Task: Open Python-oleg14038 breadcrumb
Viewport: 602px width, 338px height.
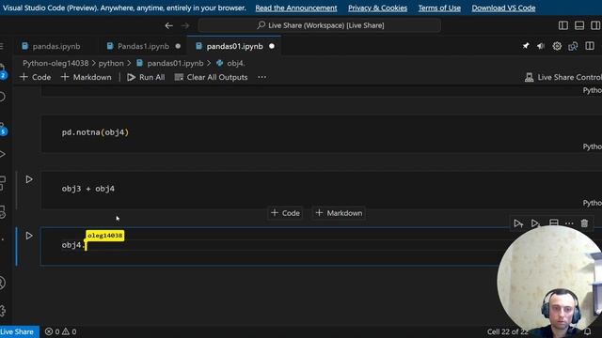Action: tap(55, 63)
